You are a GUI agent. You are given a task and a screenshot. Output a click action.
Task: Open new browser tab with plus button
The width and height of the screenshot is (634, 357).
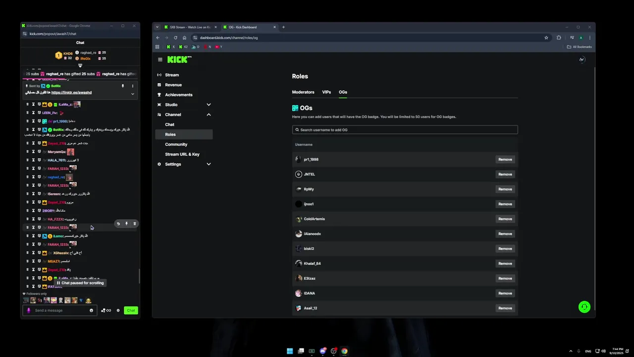point(283,27)
